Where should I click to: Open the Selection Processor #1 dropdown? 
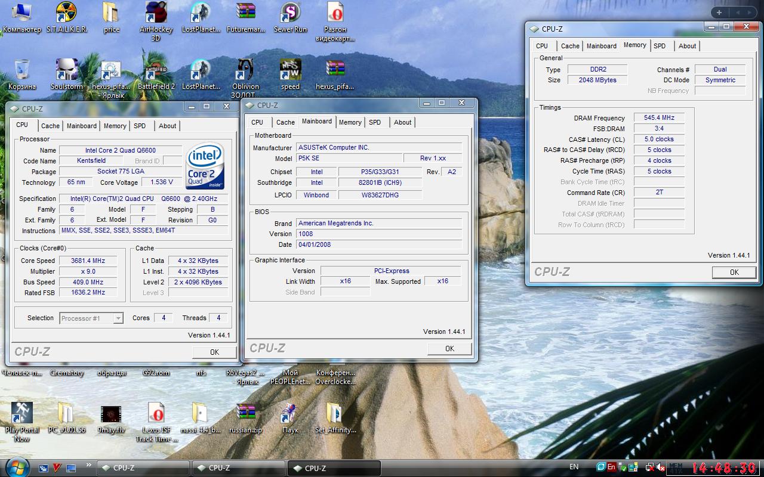(x=92, y=318)
